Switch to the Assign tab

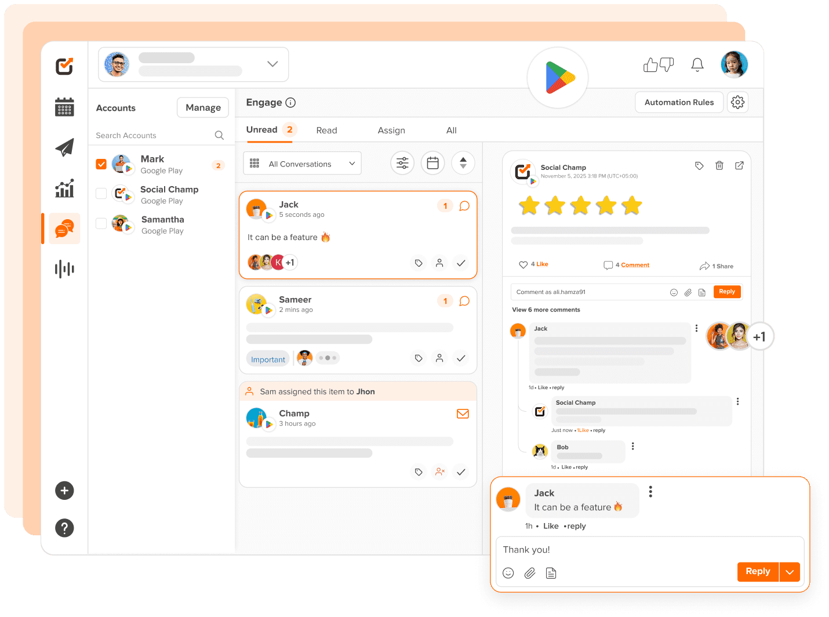coord(391,130)
